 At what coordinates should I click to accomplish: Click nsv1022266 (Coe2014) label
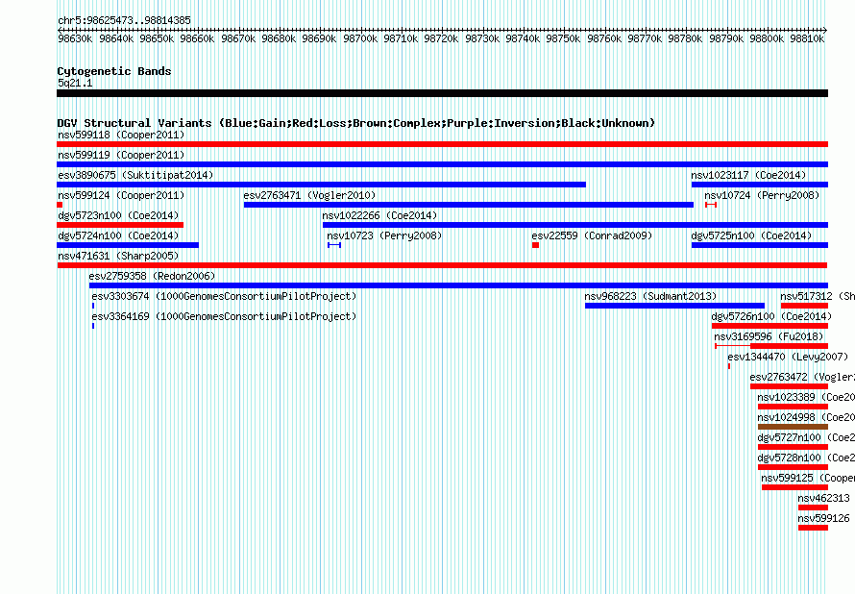[379, 215]
